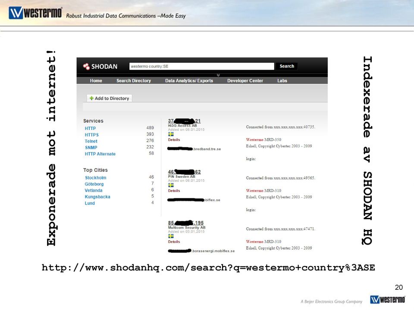
Task: Click slide number 20
Action: tap(398, 287)
